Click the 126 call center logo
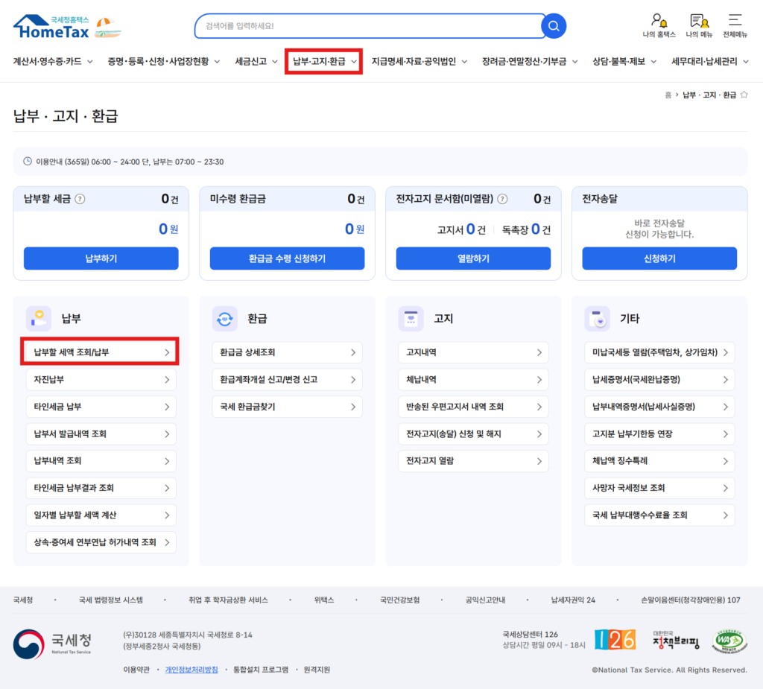Image resolution: width=763 pixels, height=689 pixels. [x=615, y=640]
